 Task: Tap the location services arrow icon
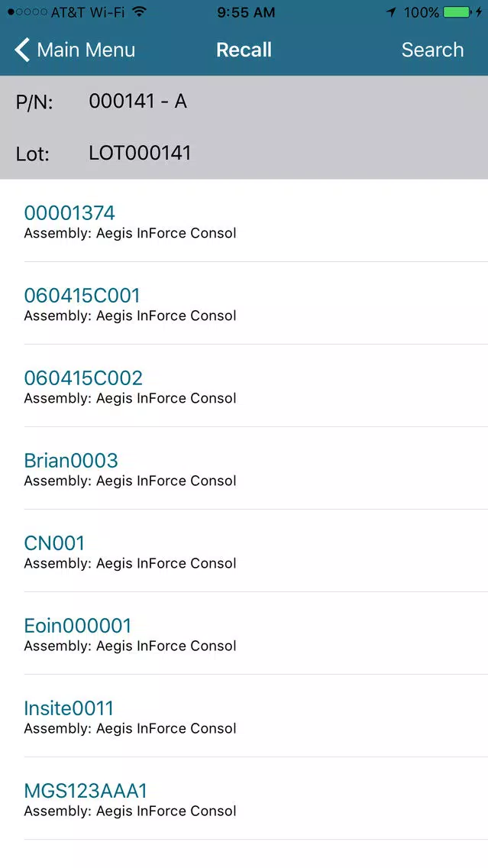click(x=392, y=11)
